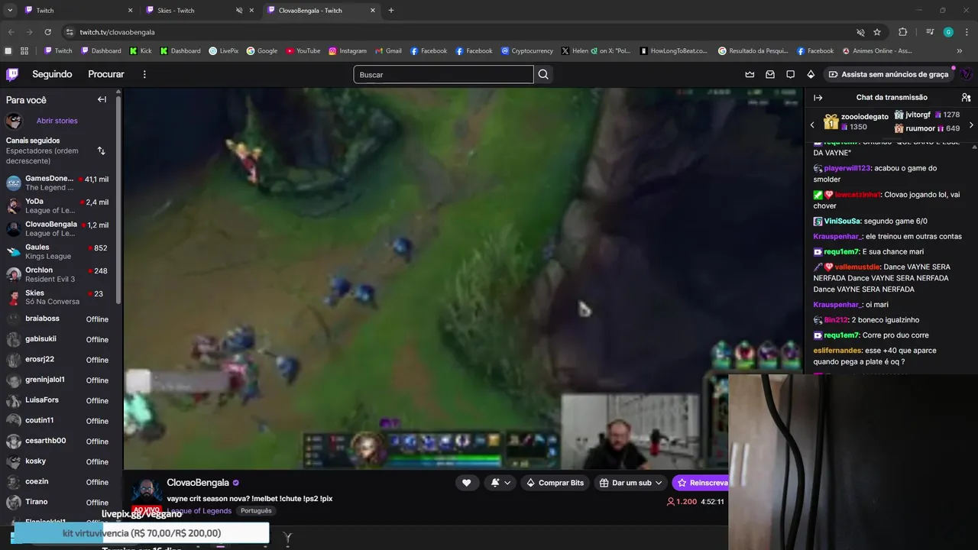Viewport: 978px width, 550px height.
Task: Reload the browser page
Action: click(47, 32)
